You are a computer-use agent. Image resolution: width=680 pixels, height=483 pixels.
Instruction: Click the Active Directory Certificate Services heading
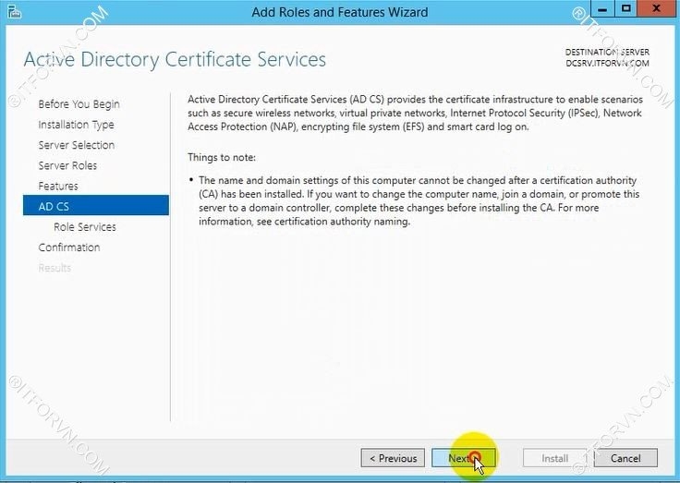point(175,59)
